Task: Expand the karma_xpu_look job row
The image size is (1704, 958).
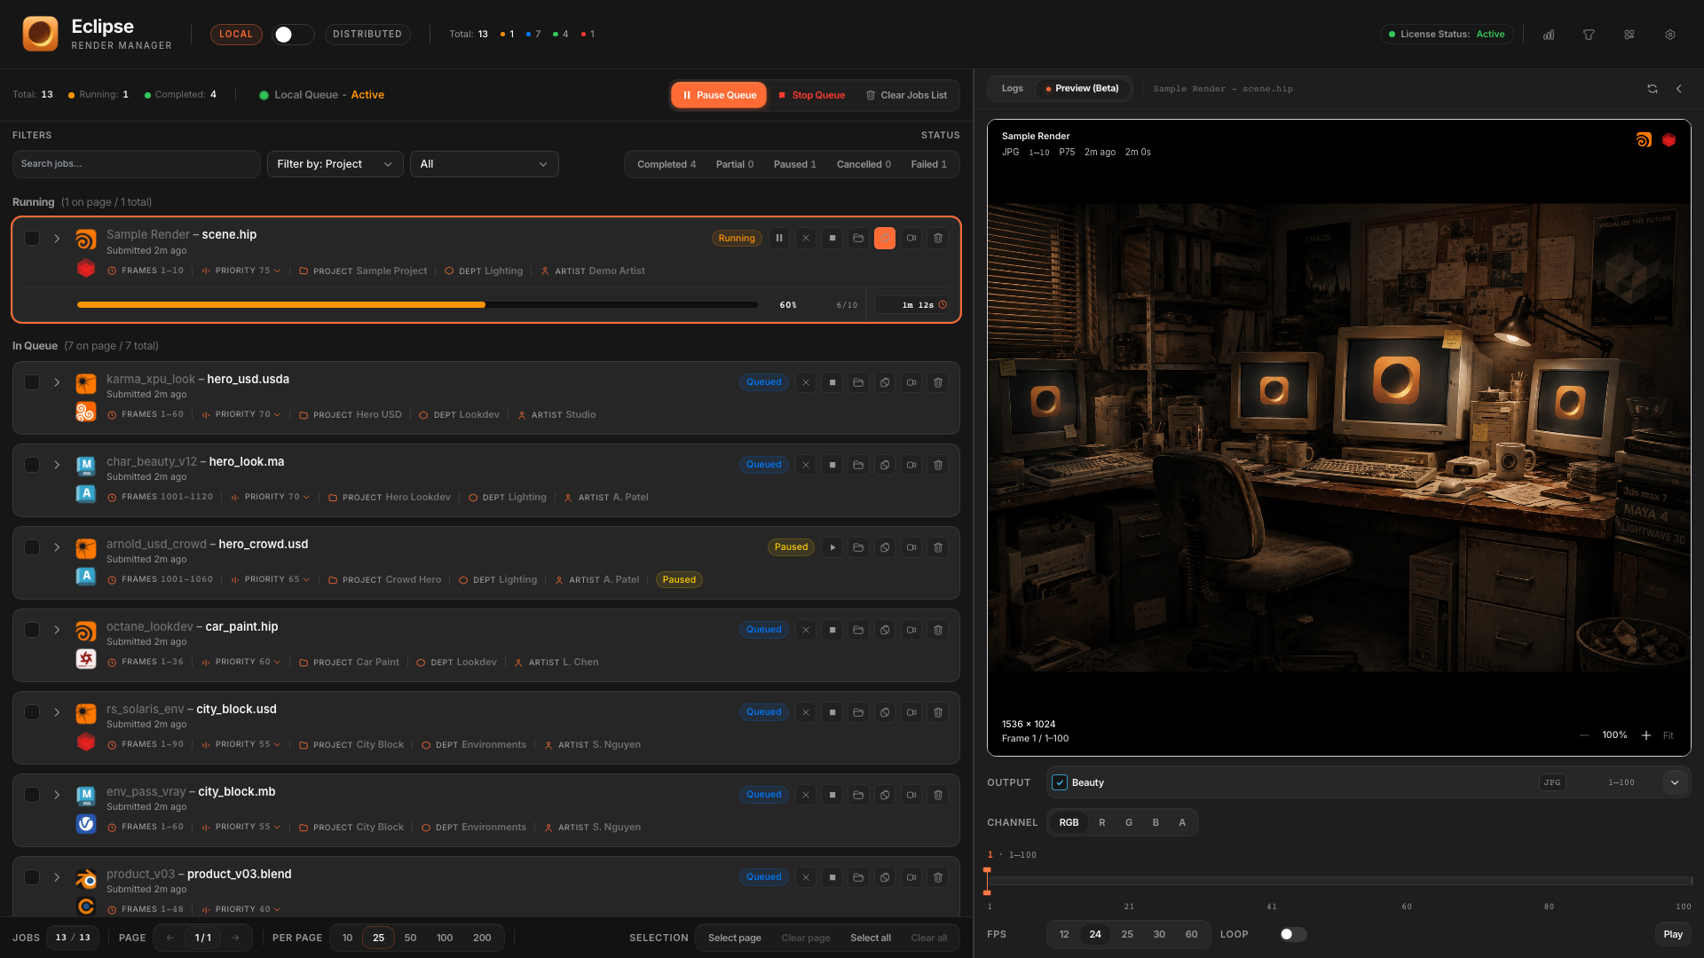Action: tap(57, 382)
